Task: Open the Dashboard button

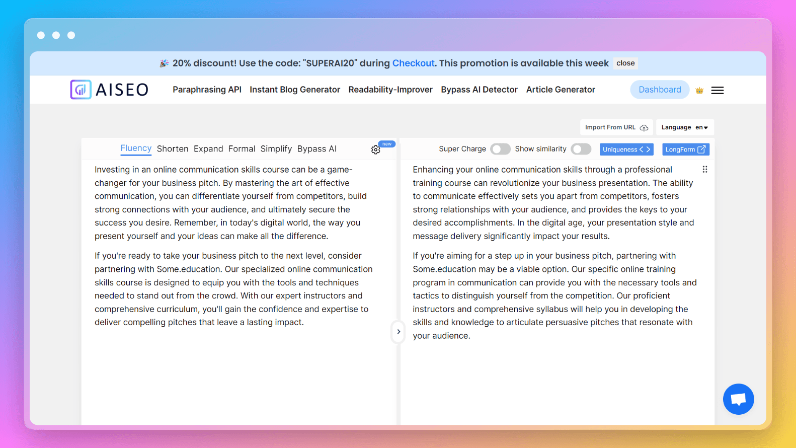Action: [x=659, y=90]
